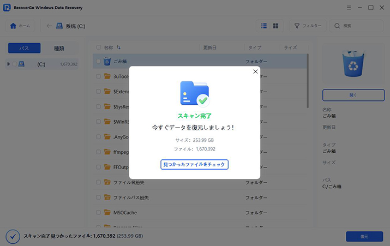Click the ファイル: 1,670,392 text in dialog
Viewport: 390px width, 246px height.
click(195, 149)
